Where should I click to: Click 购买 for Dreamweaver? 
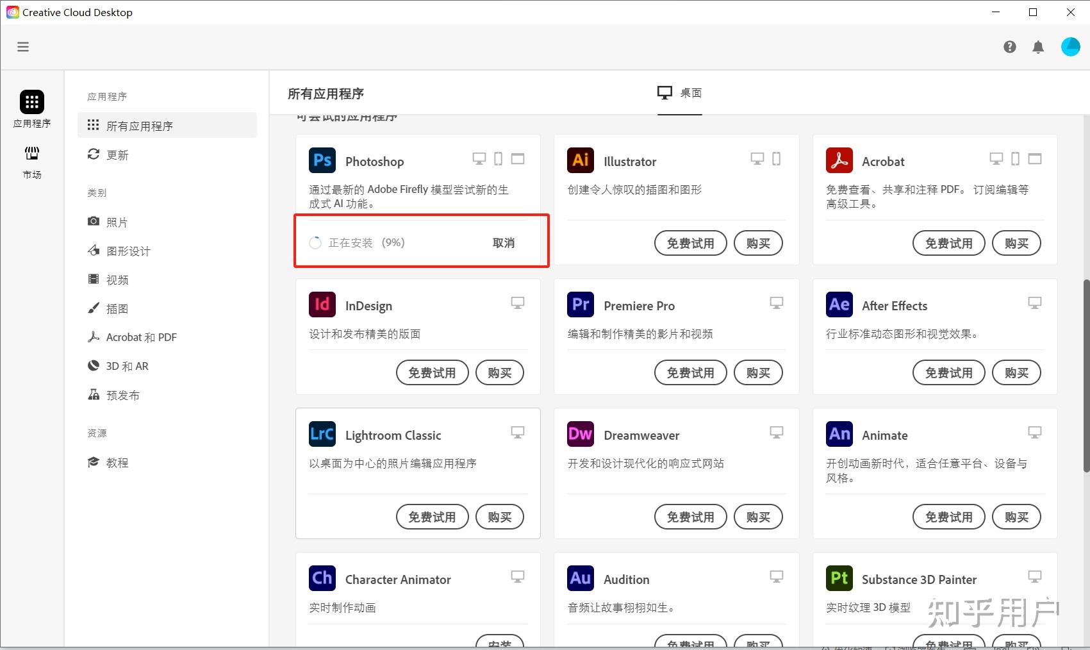[x=759, y=517]
